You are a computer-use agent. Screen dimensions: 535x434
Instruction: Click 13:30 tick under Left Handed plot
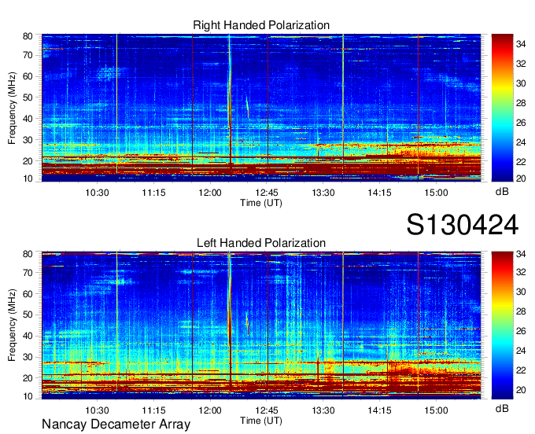click(323, 410)
